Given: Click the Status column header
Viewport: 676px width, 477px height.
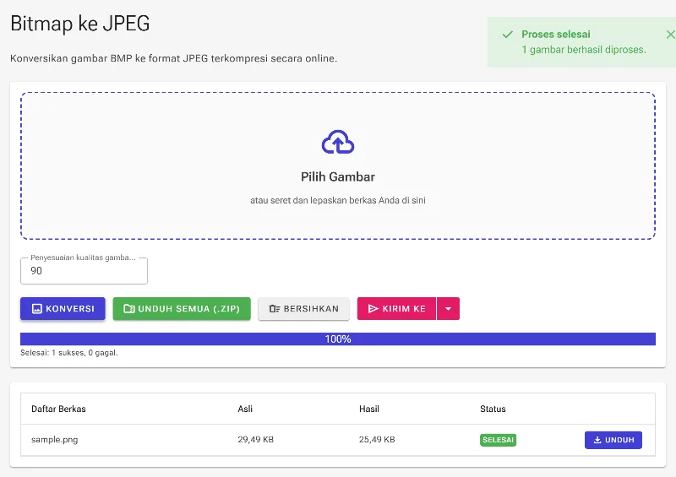Looking at the screenshot, I should coord(493,409).
